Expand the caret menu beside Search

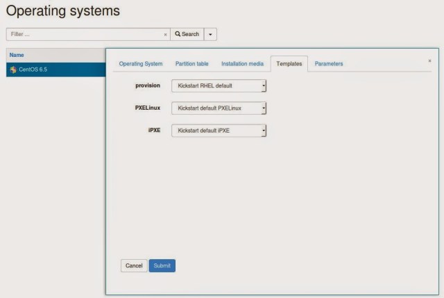[210, 34]
